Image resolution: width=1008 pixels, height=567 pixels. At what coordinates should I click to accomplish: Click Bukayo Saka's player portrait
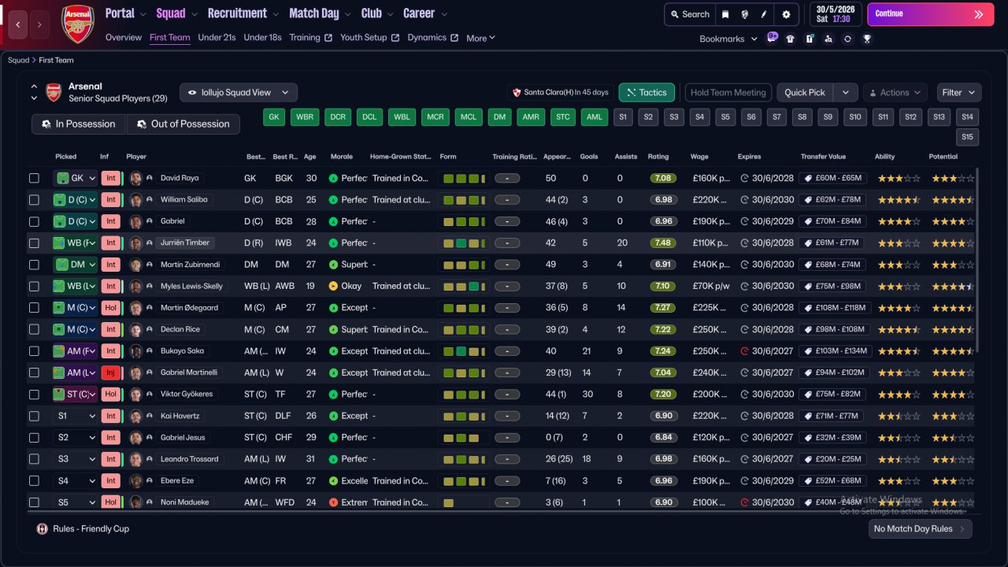pos(136,351)
